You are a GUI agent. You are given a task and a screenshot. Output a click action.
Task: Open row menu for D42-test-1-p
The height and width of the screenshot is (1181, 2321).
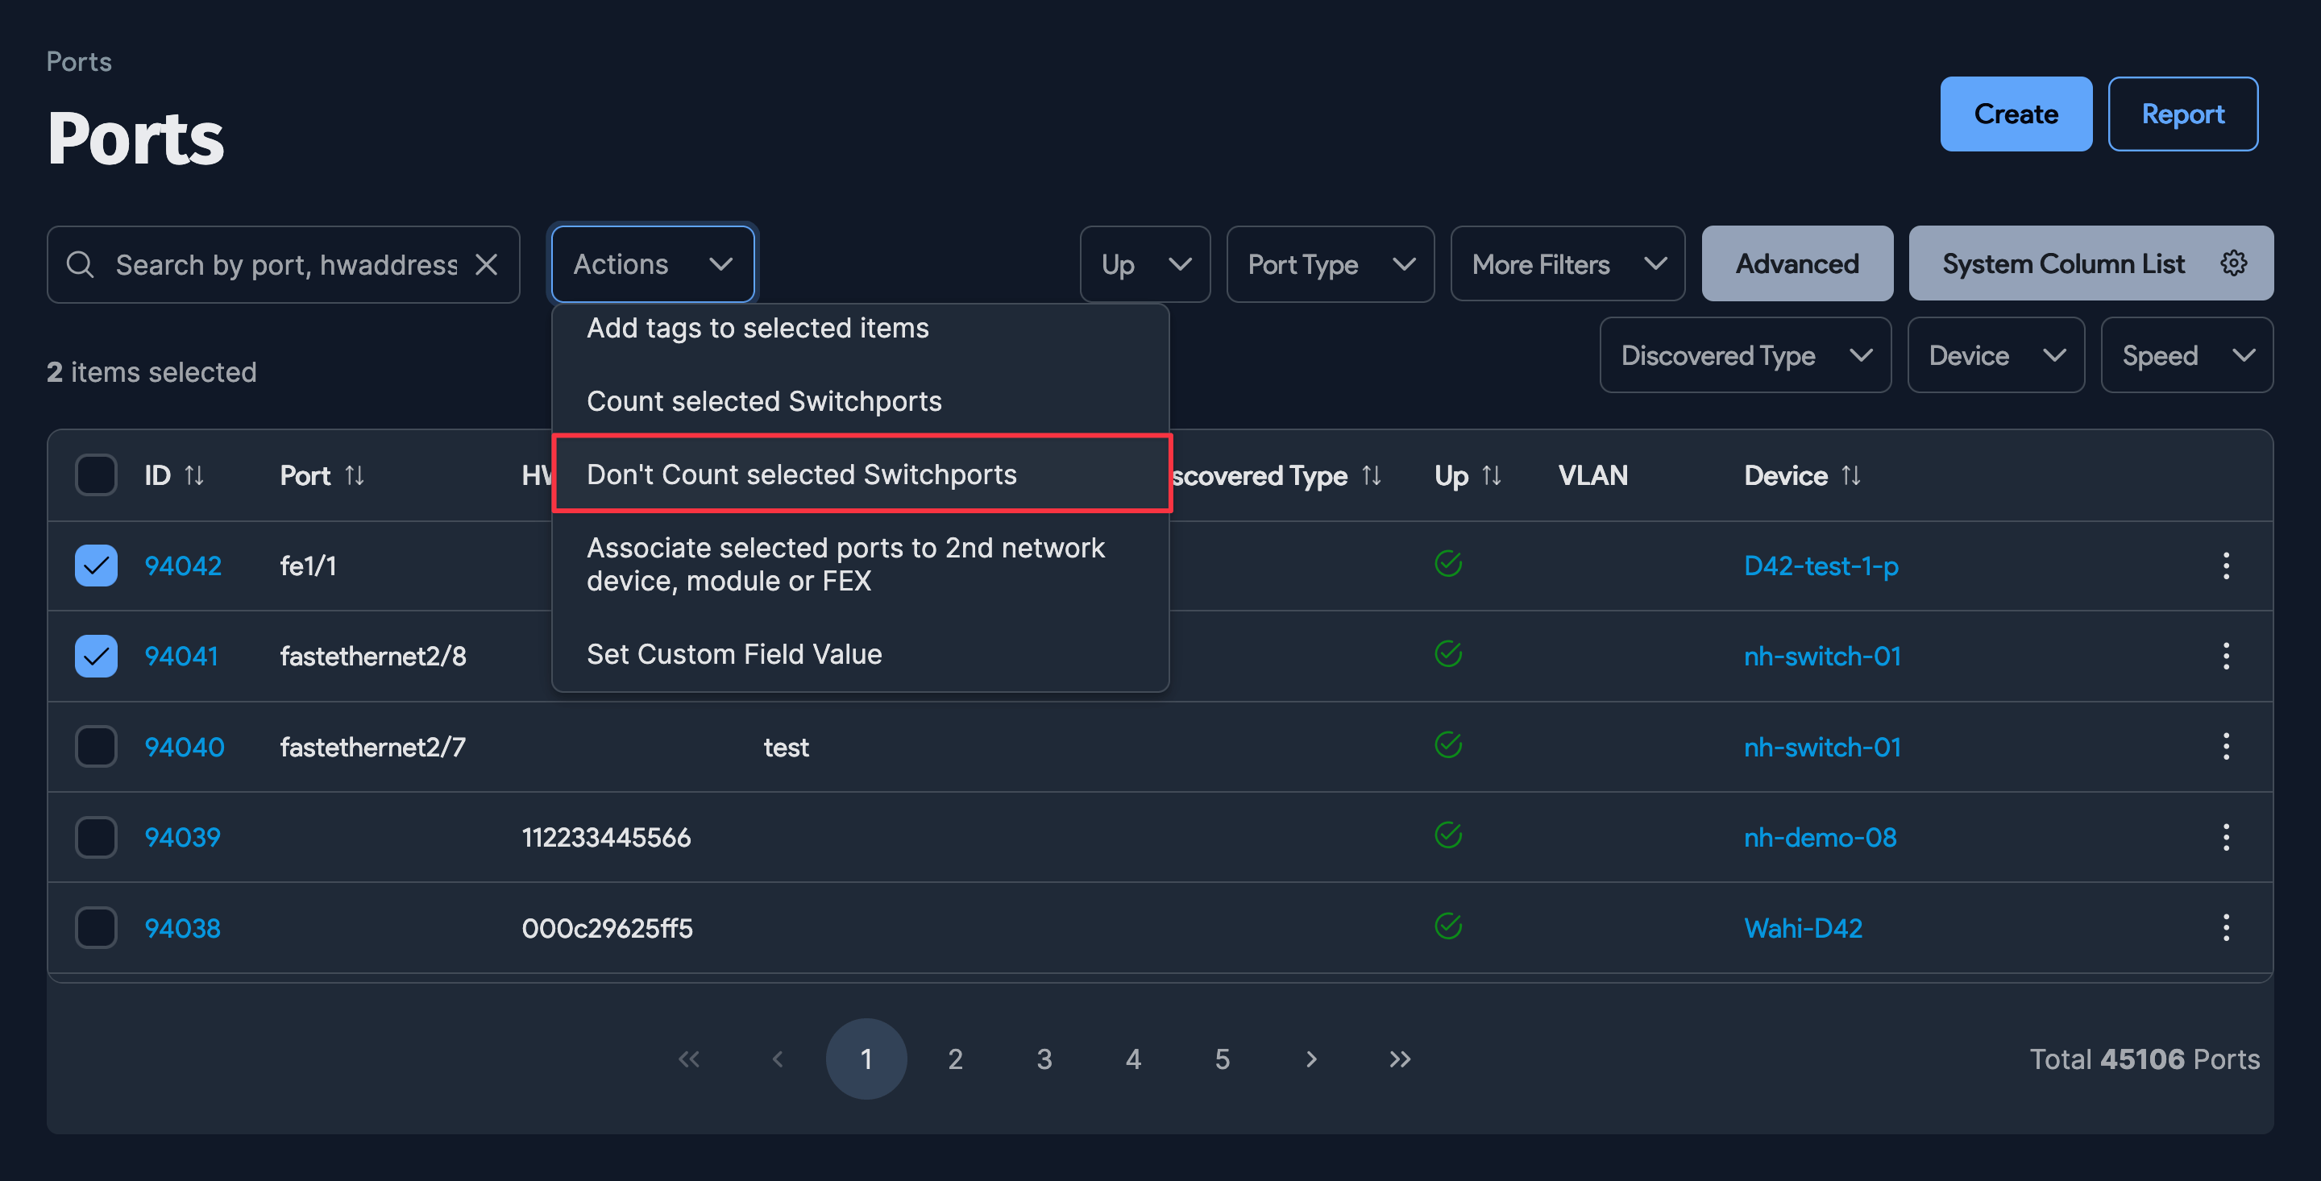(2225, 566)
